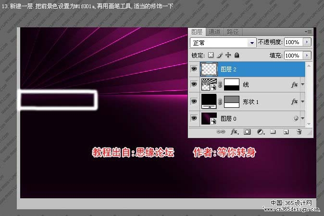
Task: Select the 线 layer name
Action: click(246, 85)
